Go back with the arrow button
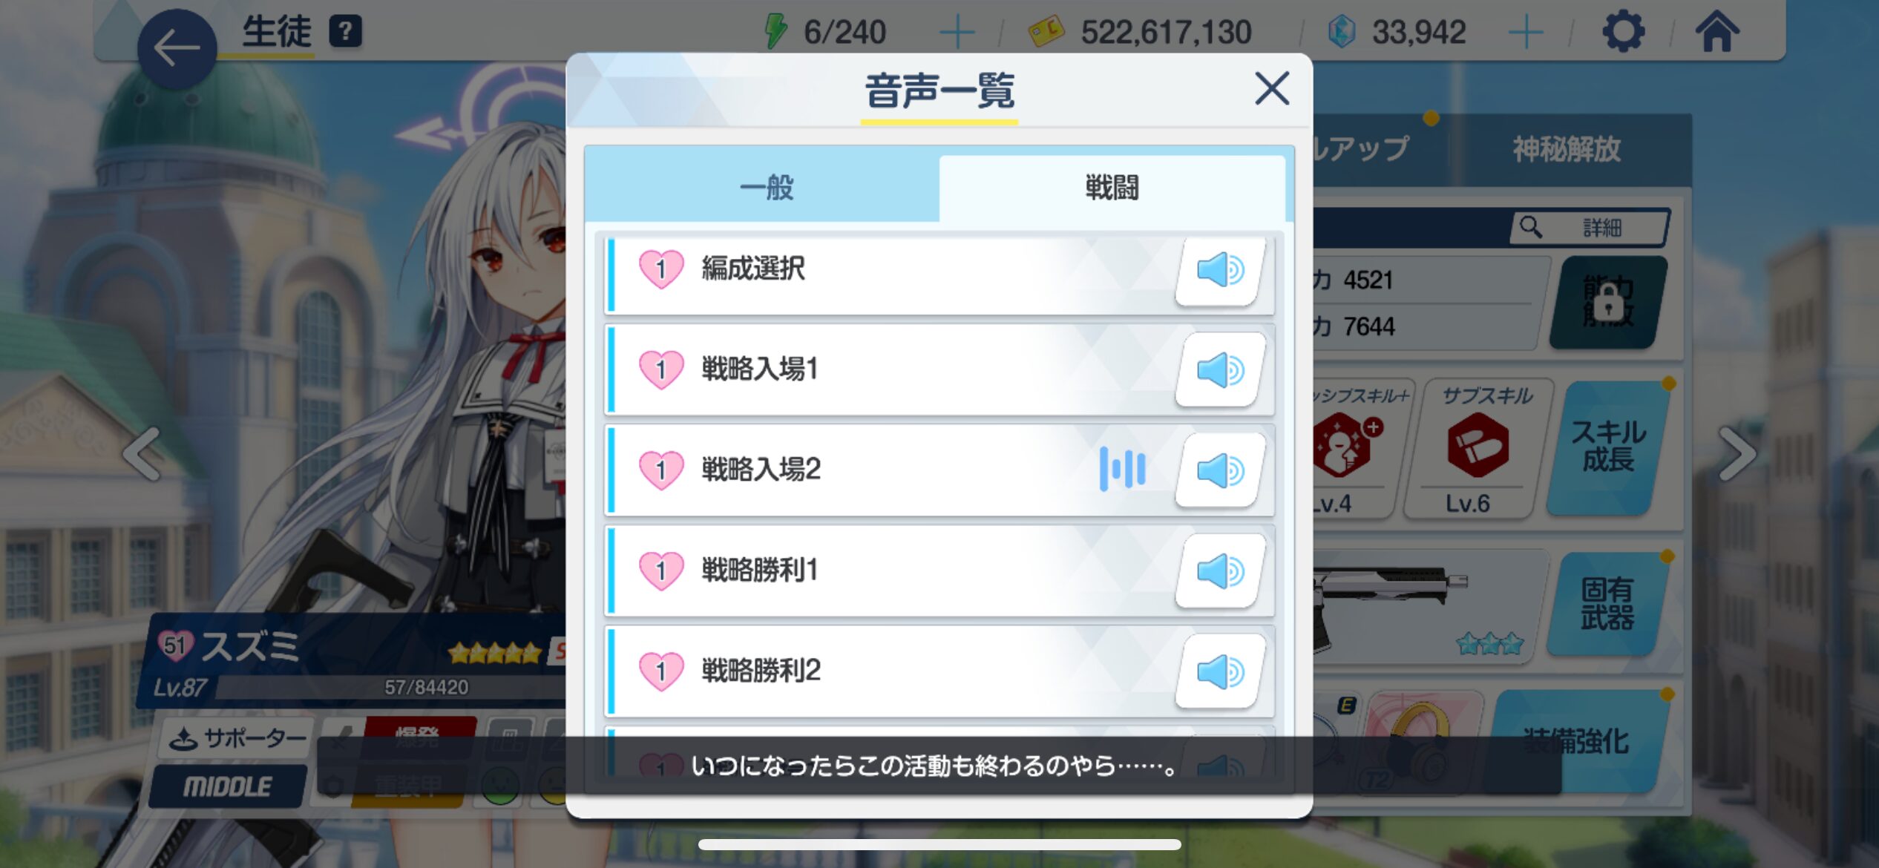Viewport: 1879px width, 868px height. coord(177,49)
